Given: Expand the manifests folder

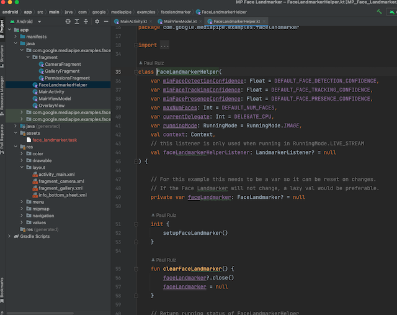Looking at the screenshot, I should (x=16, y=37).
